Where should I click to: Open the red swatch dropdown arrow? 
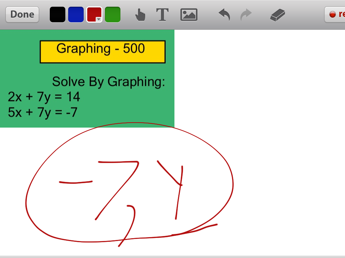[x=99, y=19]
